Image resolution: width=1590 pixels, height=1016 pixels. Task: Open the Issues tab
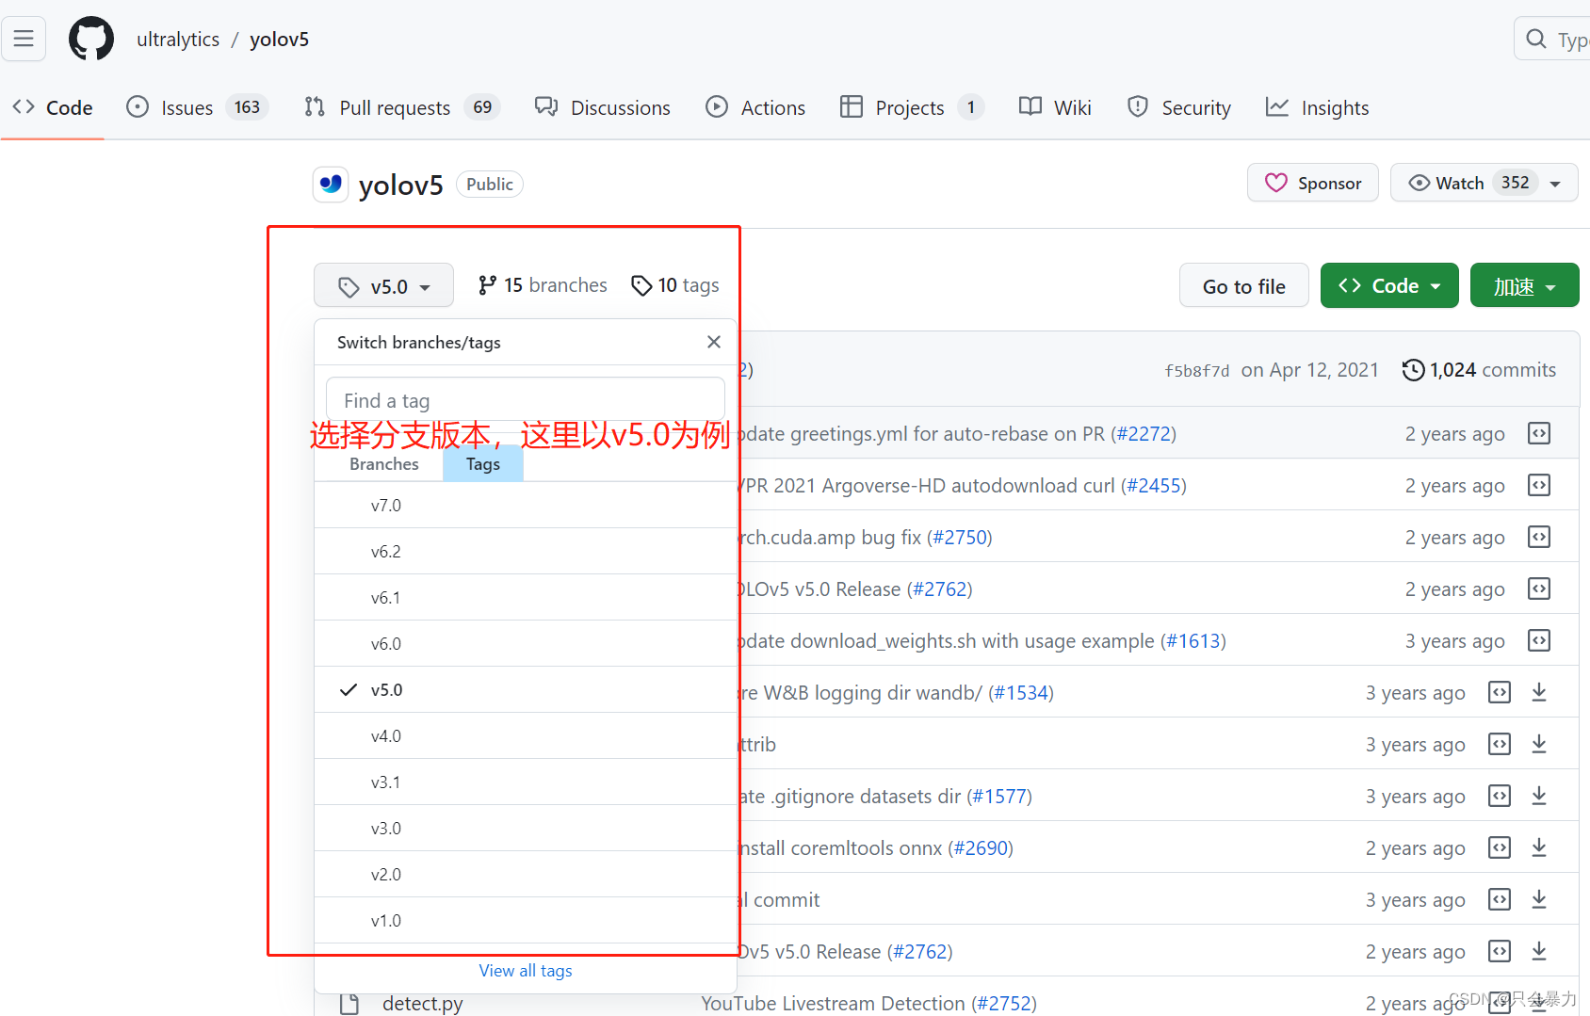[x=198, y=107]
